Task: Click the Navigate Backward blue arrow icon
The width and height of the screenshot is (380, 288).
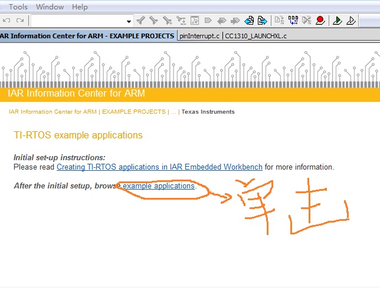Action: [249, 21]
